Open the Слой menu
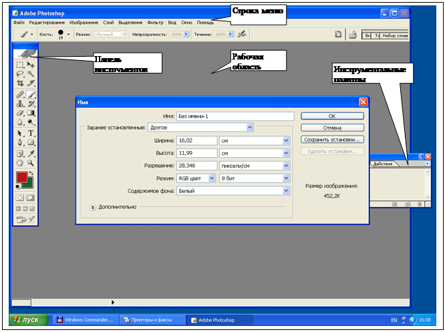This screenshot has width=445, height=332. coord(108,23)
